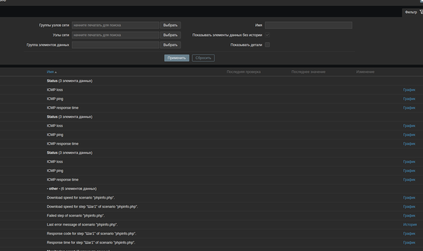423x251 pixels.
Task: Click into the 'Имя' filter input
Action: point(308,25)
